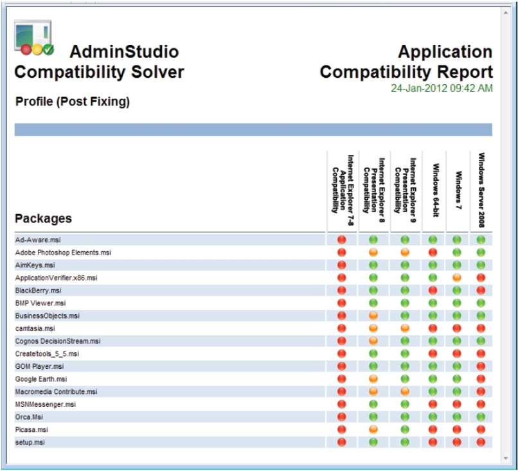Open the MSNMessenger.msi package entry
Screen dimensions: 518x471
tap(45, 404)
